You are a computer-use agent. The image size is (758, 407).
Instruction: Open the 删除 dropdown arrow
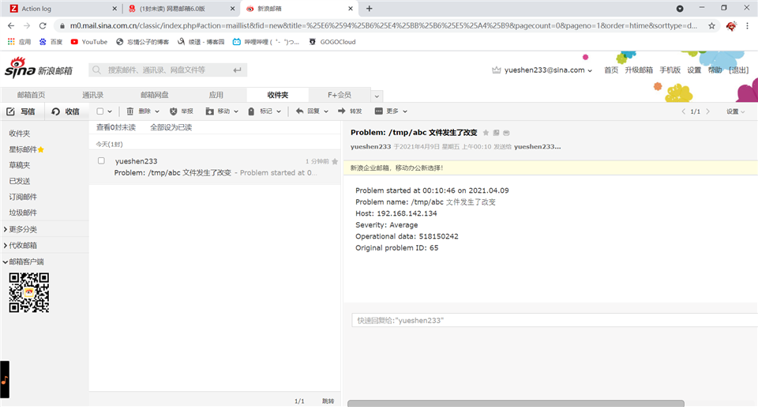point(157,111)
